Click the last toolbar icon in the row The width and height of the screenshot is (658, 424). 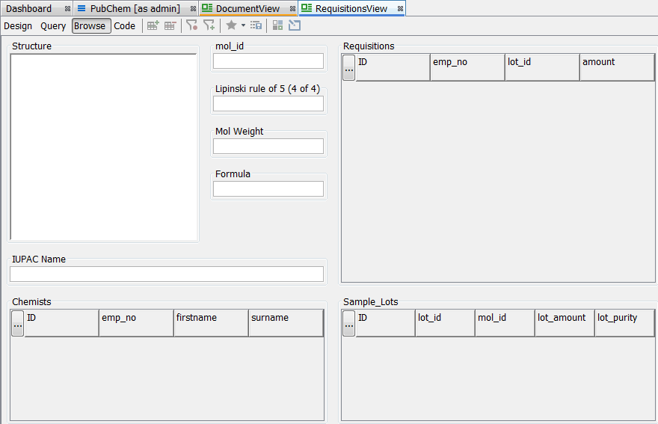pos(295,25)
